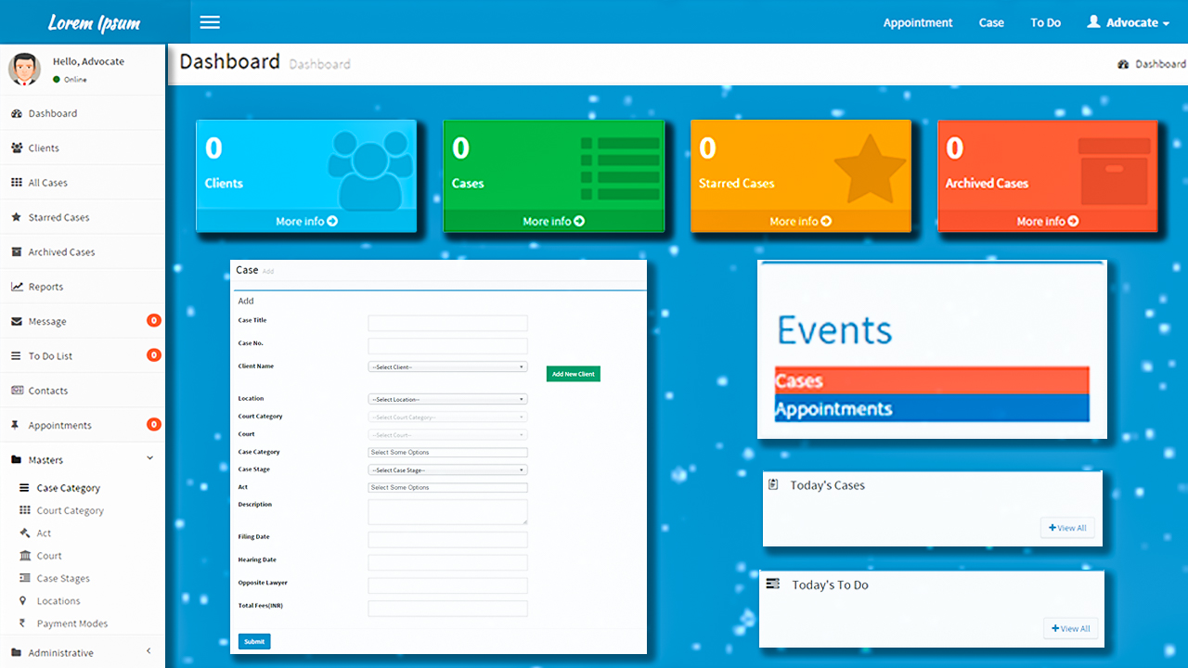
Task: Open Appointment in the top navigation
Action: pos(917,22)
